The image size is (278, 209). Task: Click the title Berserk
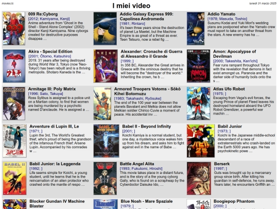click(x=222, y=164)
